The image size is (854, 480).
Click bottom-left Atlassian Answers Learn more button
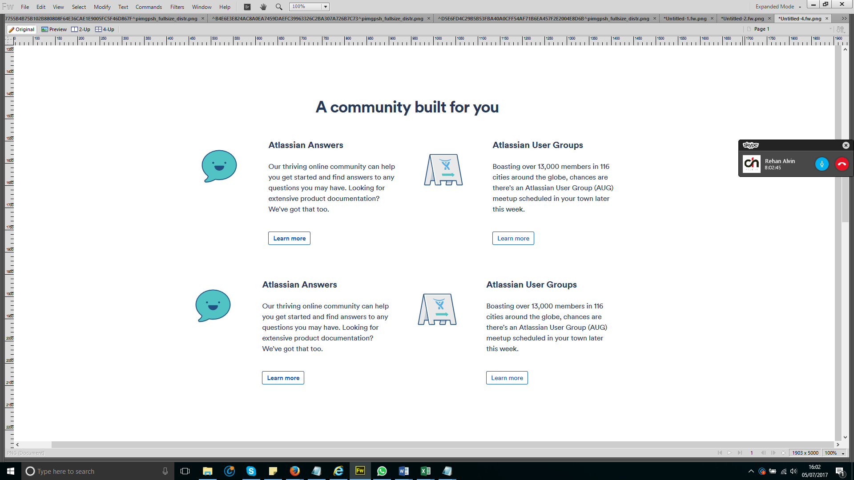pos(283,378)
